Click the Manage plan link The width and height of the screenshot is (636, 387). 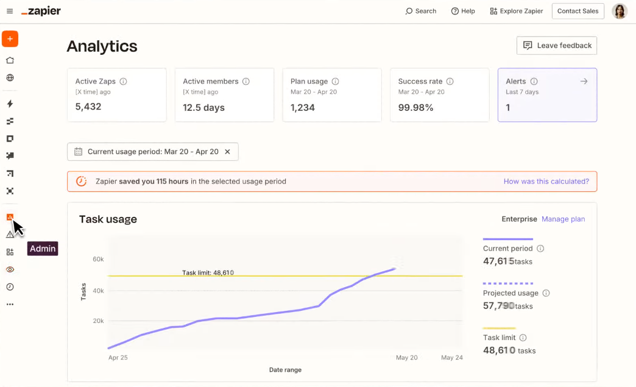(x=563, y=219)
